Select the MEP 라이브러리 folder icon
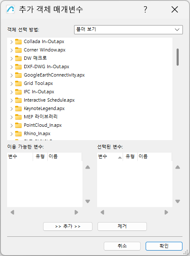 18,117
